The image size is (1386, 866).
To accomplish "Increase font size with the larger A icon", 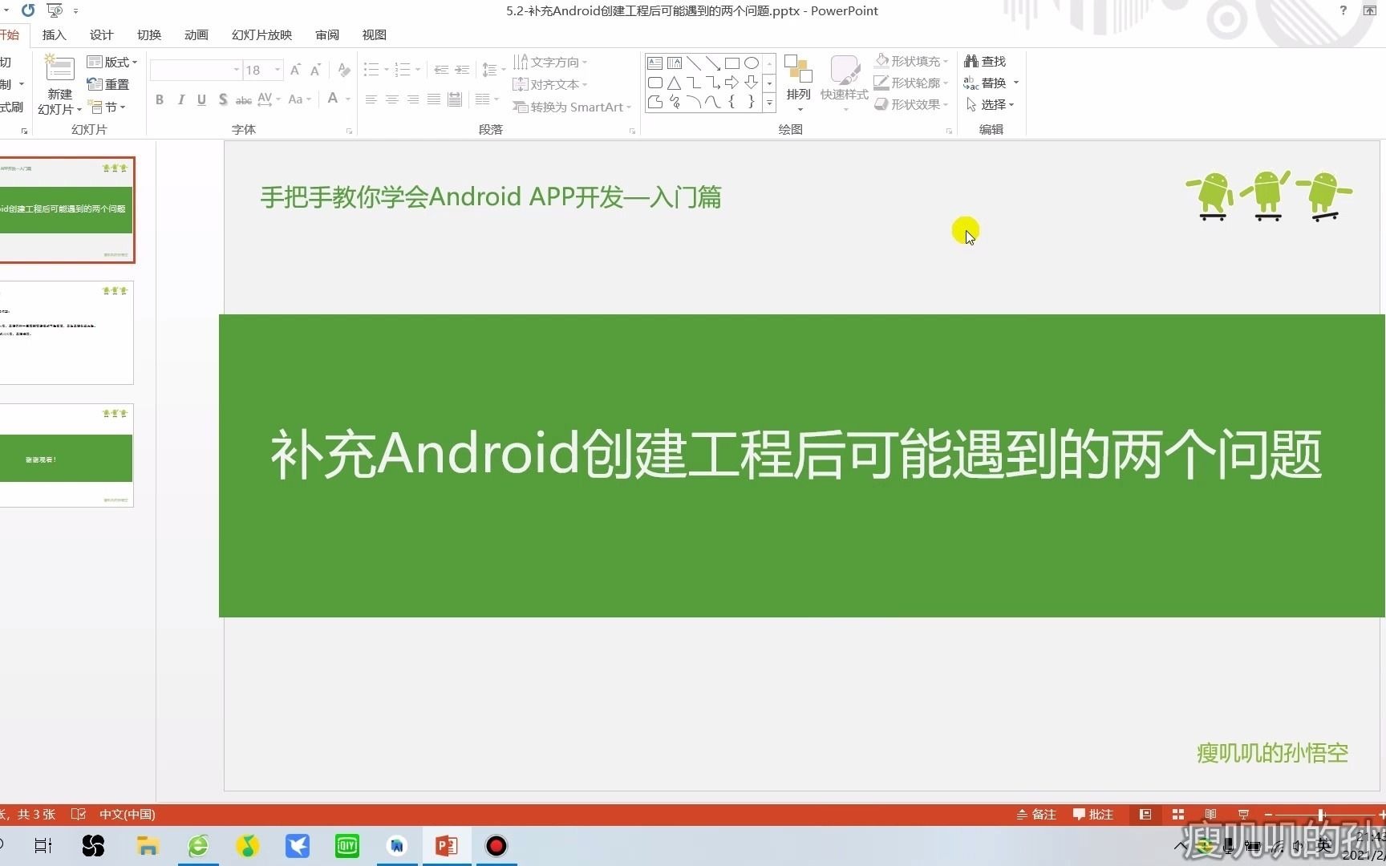I will pyautogui.click(x=295, y=71).
